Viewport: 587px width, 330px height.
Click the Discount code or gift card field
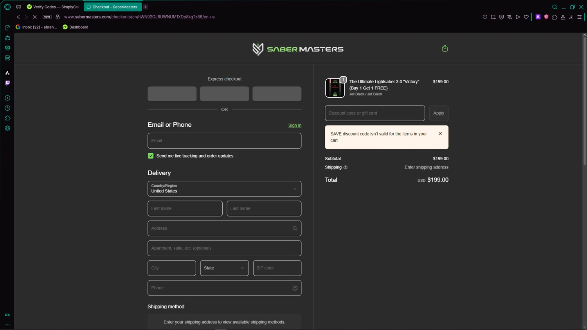pyautogui.click(x=375, y=113)
